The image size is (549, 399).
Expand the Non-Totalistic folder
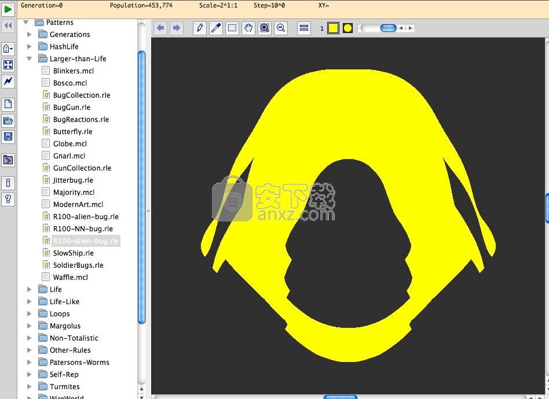pyautogui.click(x=30, y=338)
